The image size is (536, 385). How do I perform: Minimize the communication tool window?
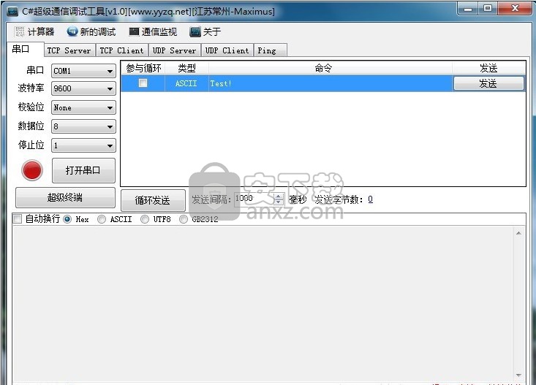pyautogui.click(x=468, y=9)
